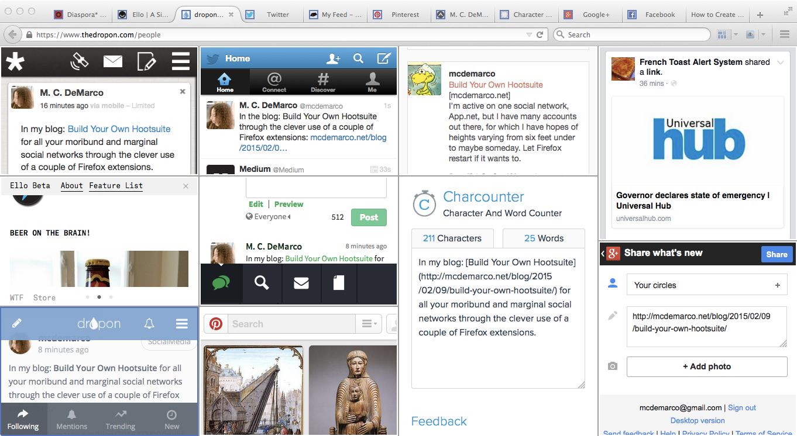This screenshot has height=436, width=797.
Task: Click the blue Google+ Share button
Action: (x=777, y=254)
